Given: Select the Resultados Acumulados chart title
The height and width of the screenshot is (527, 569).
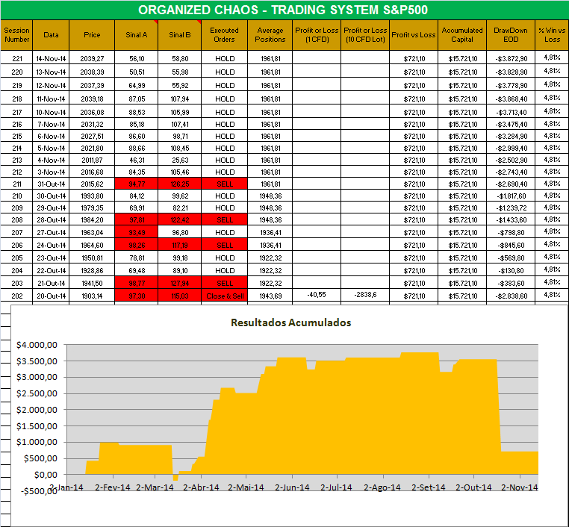Looking at the screenshot, I should 290,322.
